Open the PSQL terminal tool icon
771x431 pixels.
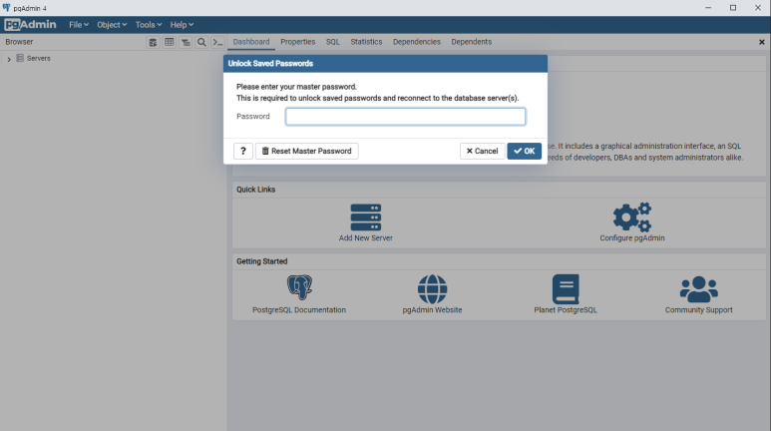216,42
